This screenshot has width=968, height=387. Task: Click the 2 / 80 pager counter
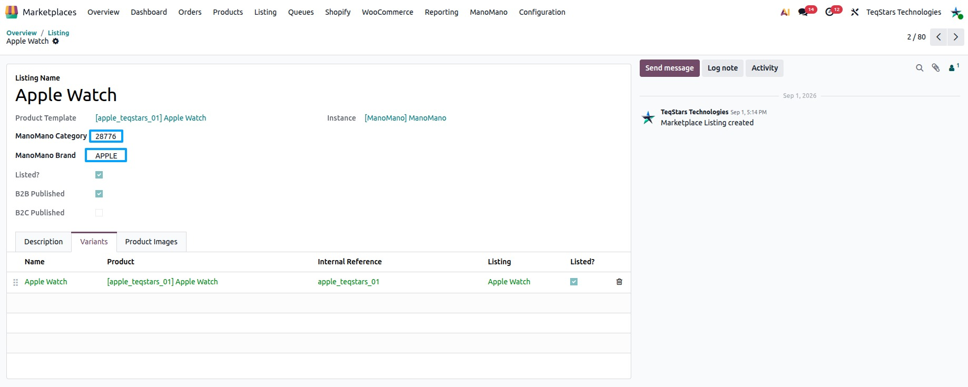click(916, 37)
